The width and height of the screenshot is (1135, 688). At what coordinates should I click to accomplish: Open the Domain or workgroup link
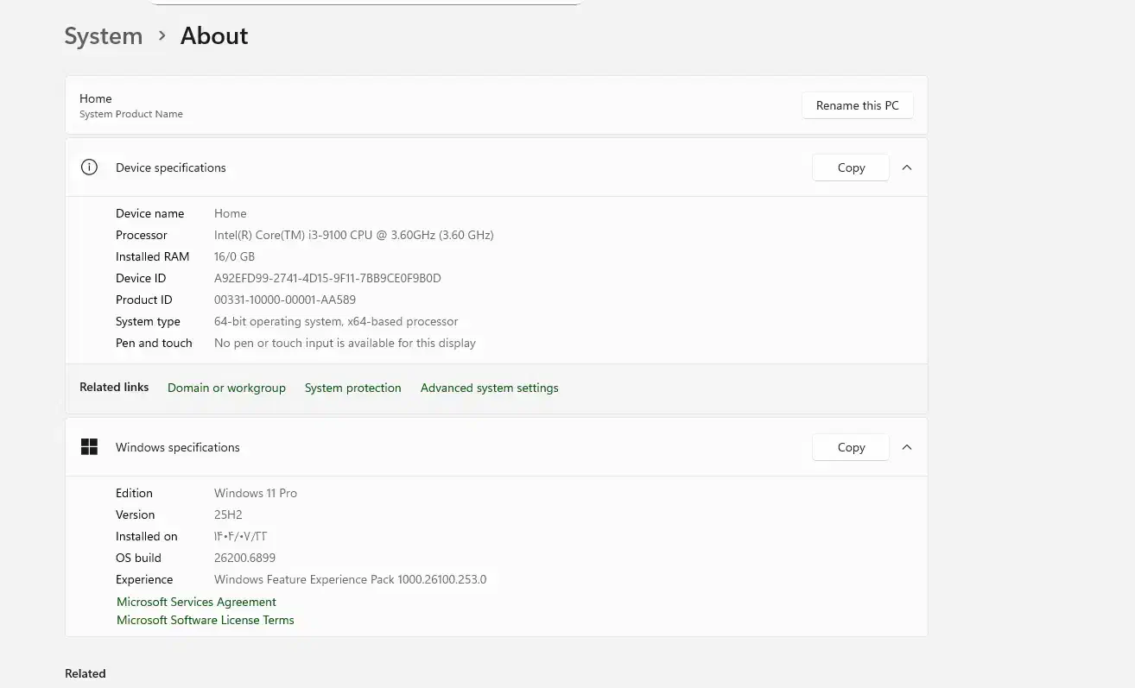226,388
